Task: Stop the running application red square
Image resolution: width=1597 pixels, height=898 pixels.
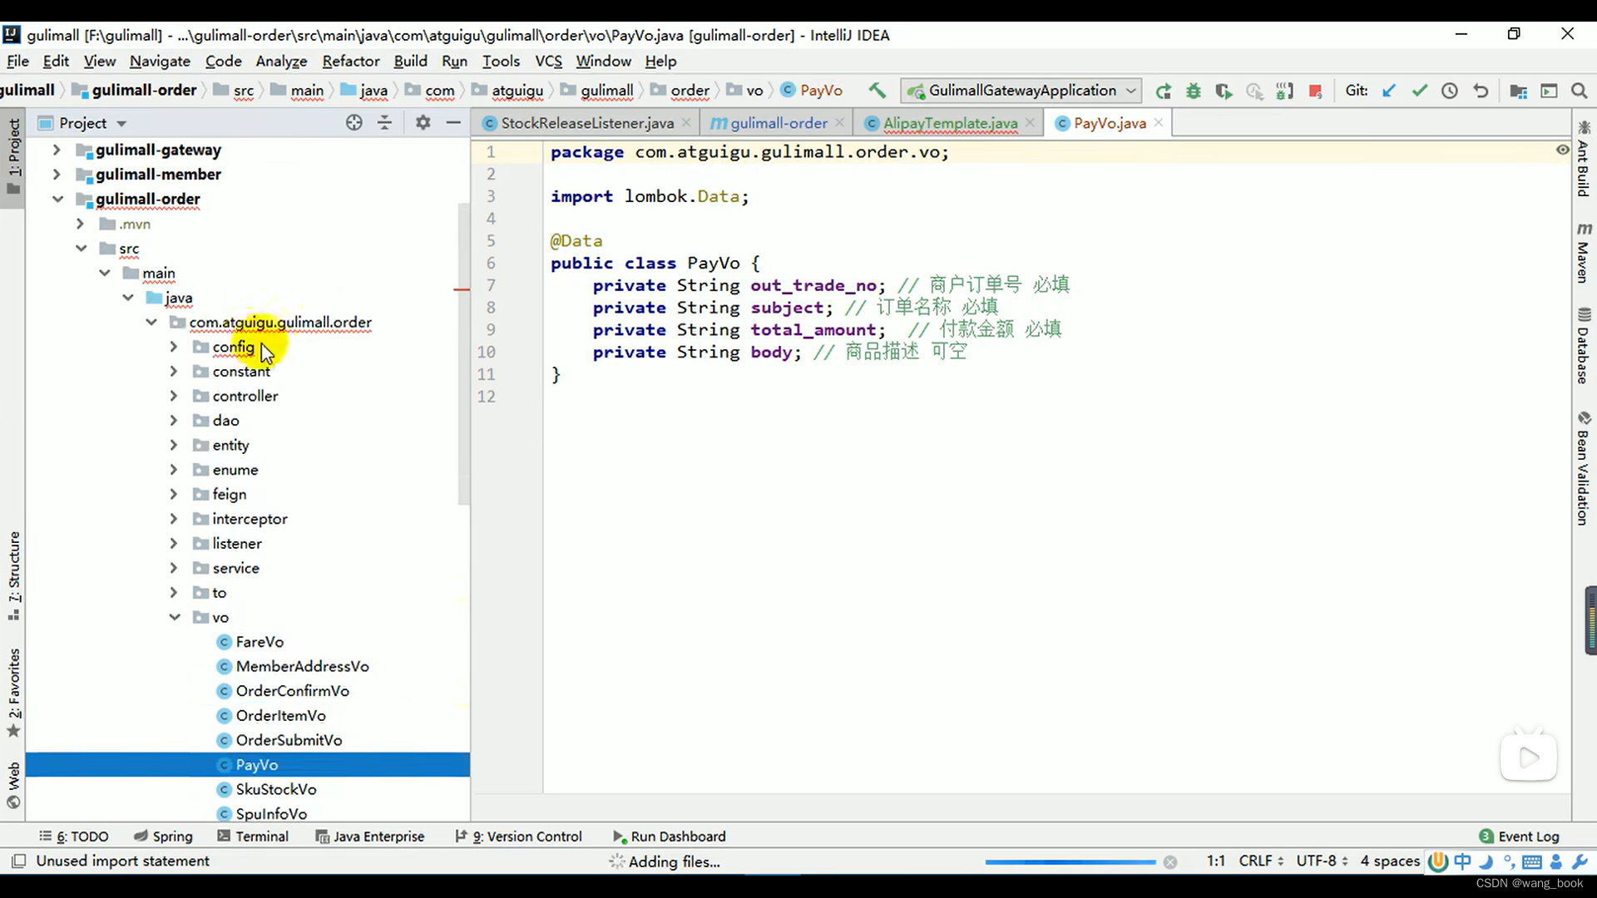Action: click(x=1315, y=91)
